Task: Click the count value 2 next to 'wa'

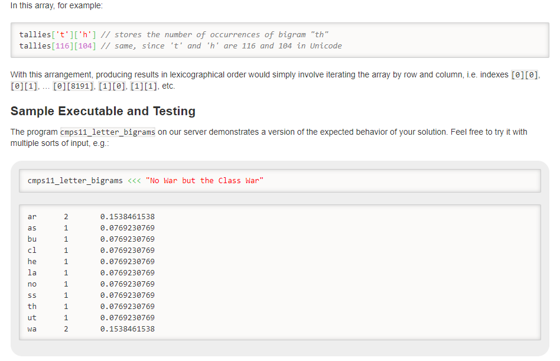Action: [66, 329]
